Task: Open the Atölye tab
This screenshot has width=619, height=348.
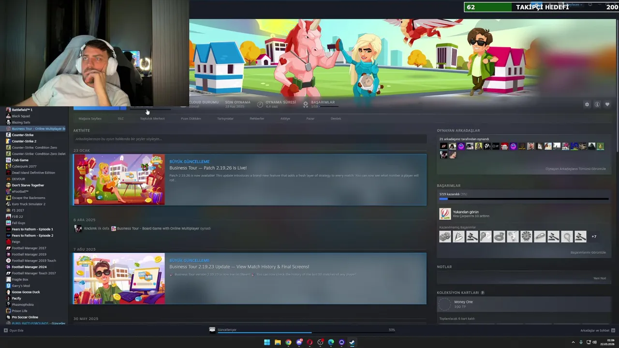Action: click(x=285, y=118)
